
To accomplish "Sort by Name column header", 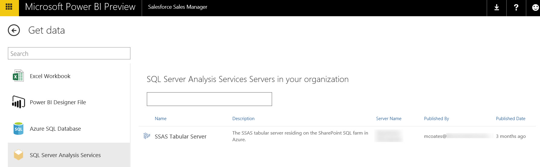I will click(161, 119).
